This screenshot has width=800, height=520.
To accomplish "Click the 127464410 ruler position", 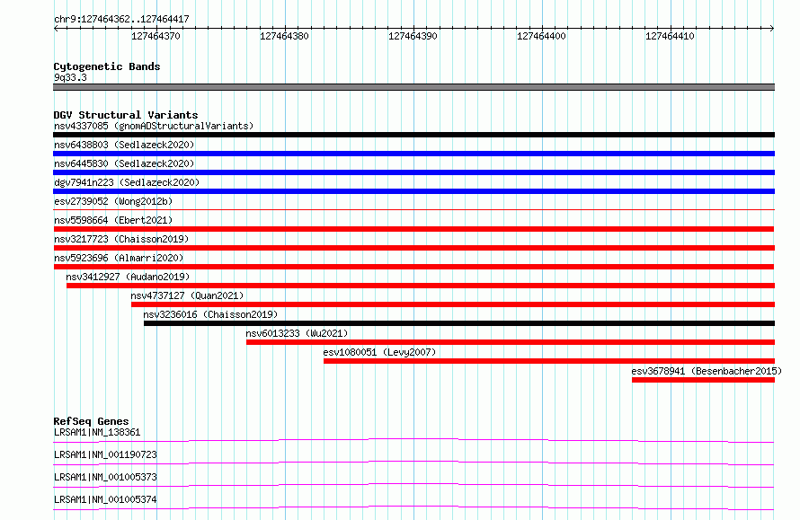I will pyautogui.click(x=670, y=36).
